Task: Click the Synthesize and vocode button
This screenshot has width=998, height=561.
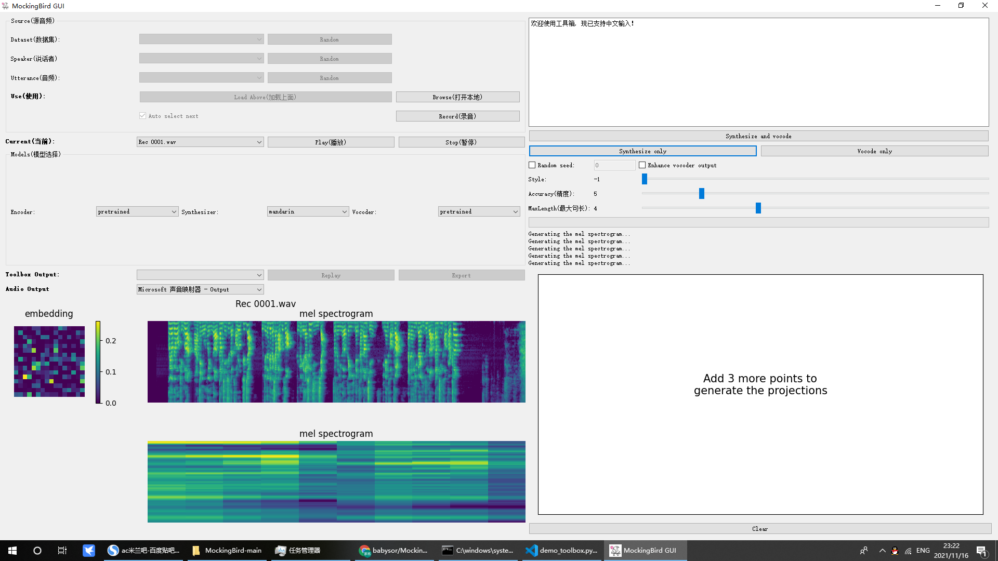Action: pos(758,136)
